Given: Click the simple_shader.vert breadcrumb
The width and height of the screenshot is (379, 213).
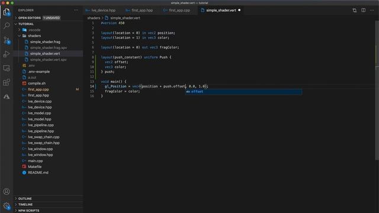Looking at the screenshot, I should point(125,18).
